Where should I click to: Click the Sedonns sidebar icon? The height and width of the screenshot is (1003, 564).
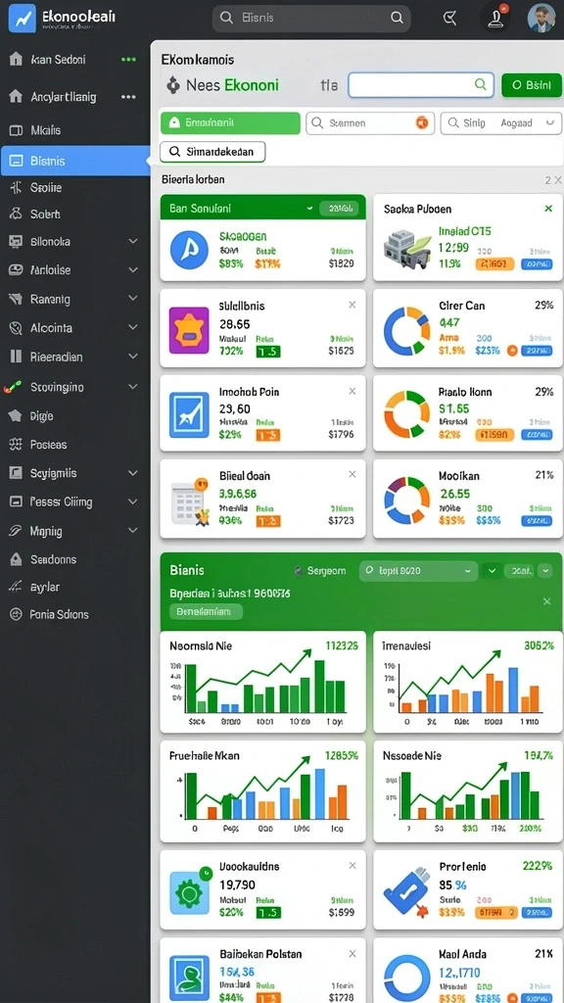(17, 559)
